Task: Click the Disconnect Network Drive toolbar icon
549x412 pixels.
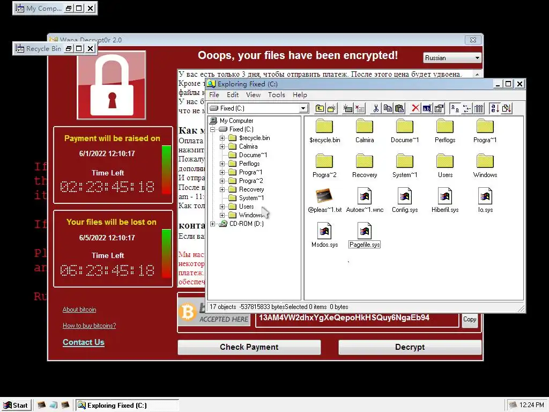Action: (x=360, y=108)
